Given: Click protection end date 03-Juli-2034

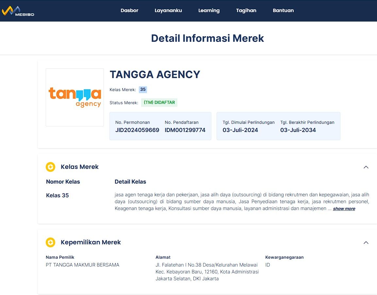Looking at the screenshot, I should [x=298, y=130].
